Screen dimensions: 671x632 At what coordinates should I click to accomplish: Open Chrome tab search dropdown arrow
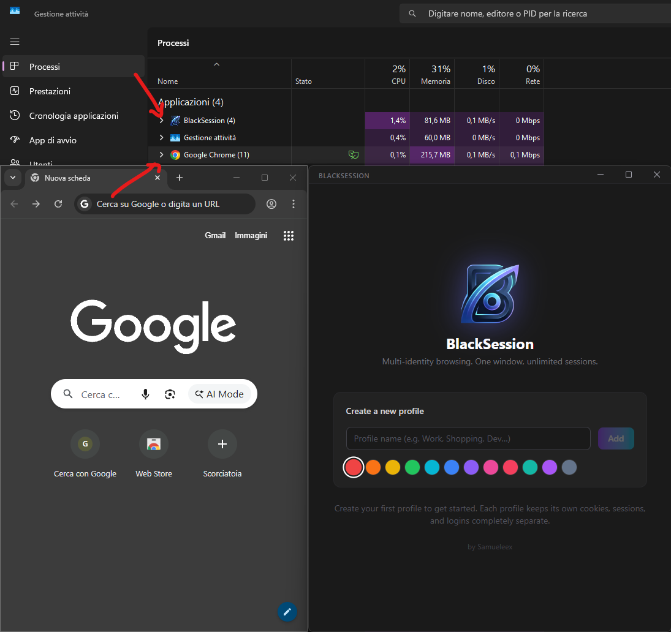pos(13,178)
